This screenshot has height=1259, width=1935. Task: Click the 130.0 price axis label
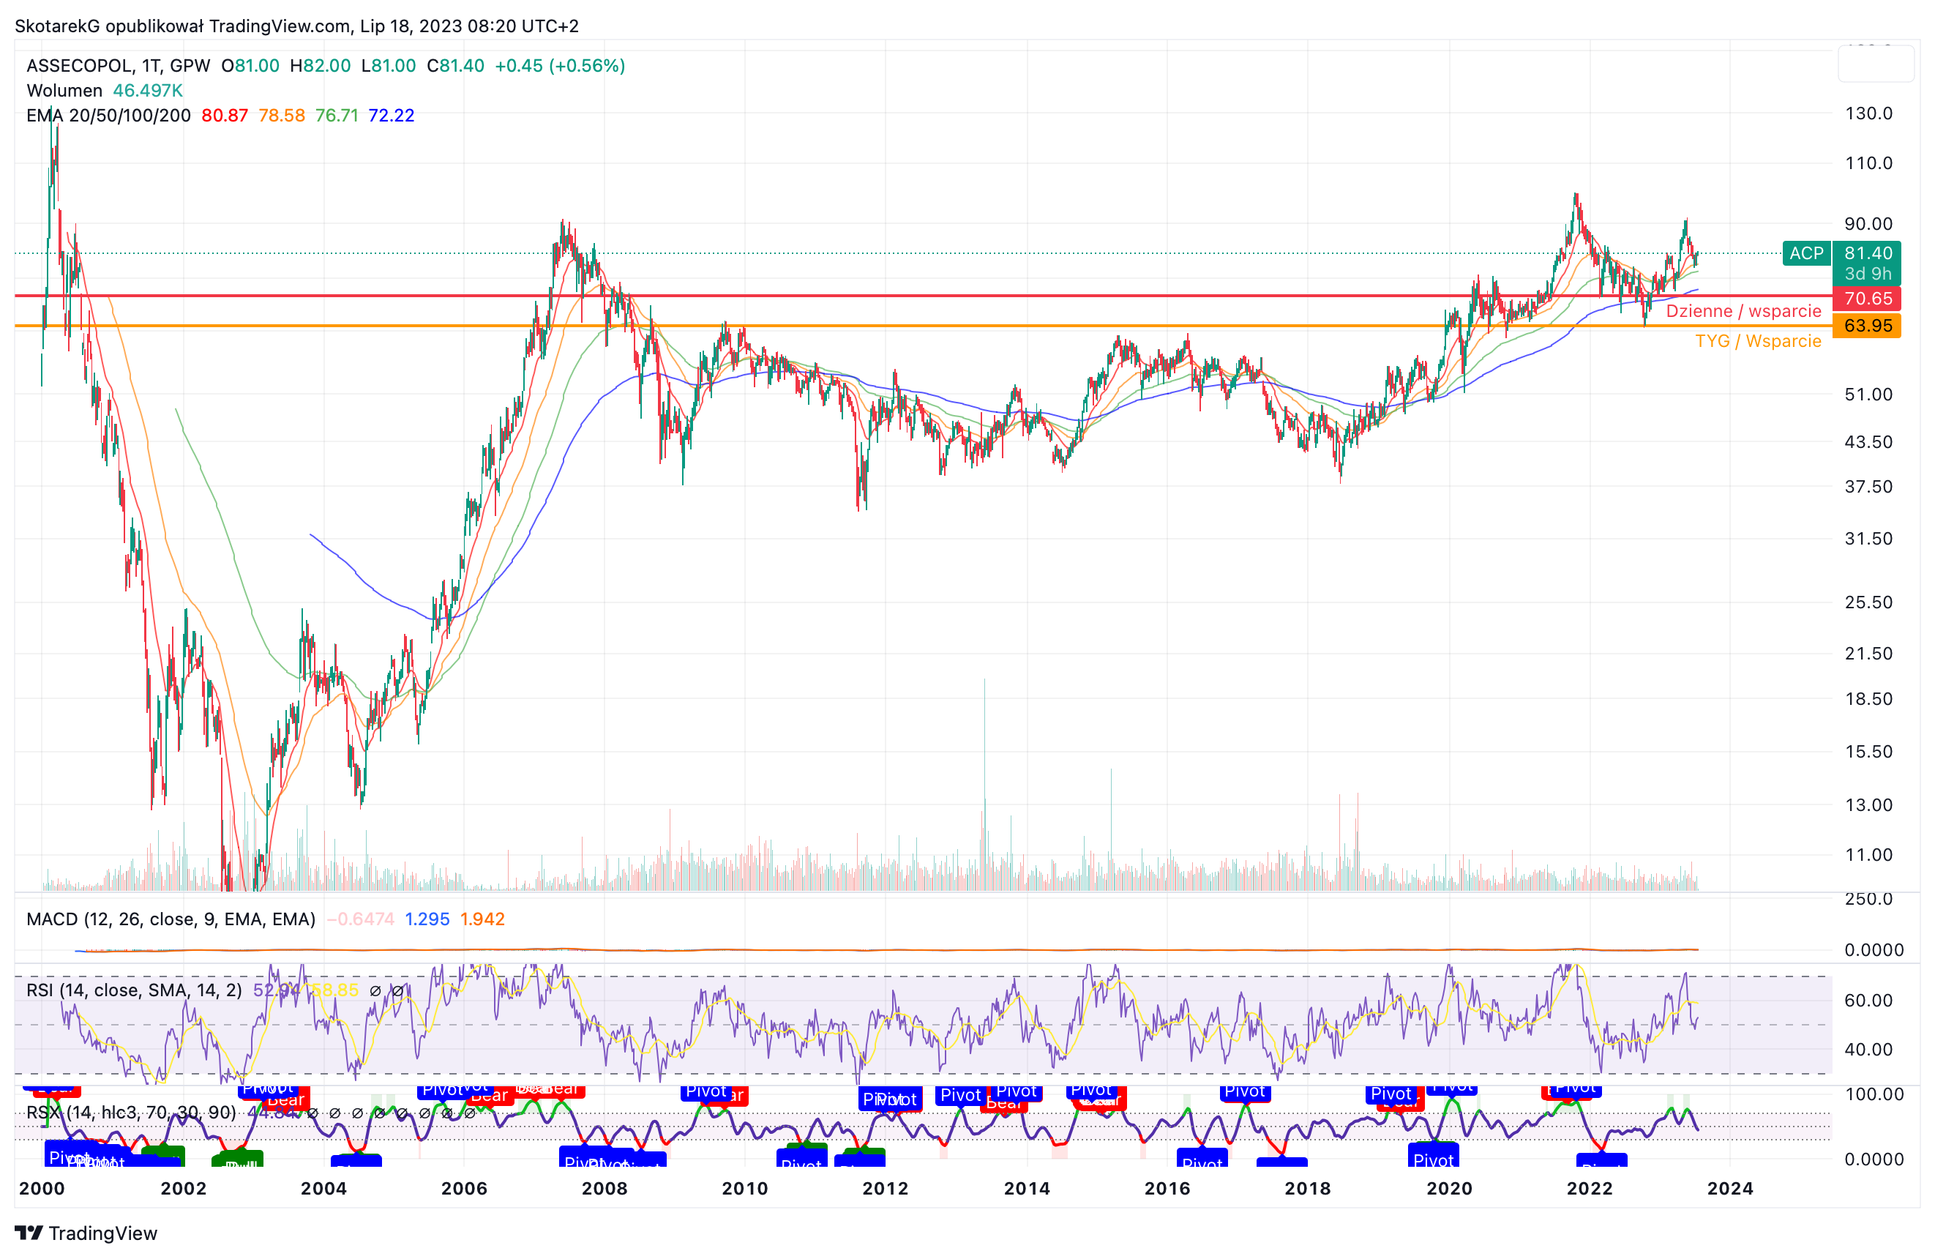coord(1868,113)
